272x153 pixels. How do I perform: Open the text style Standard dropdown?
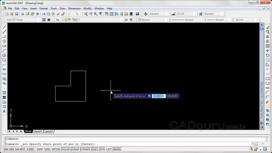(168, 14)
